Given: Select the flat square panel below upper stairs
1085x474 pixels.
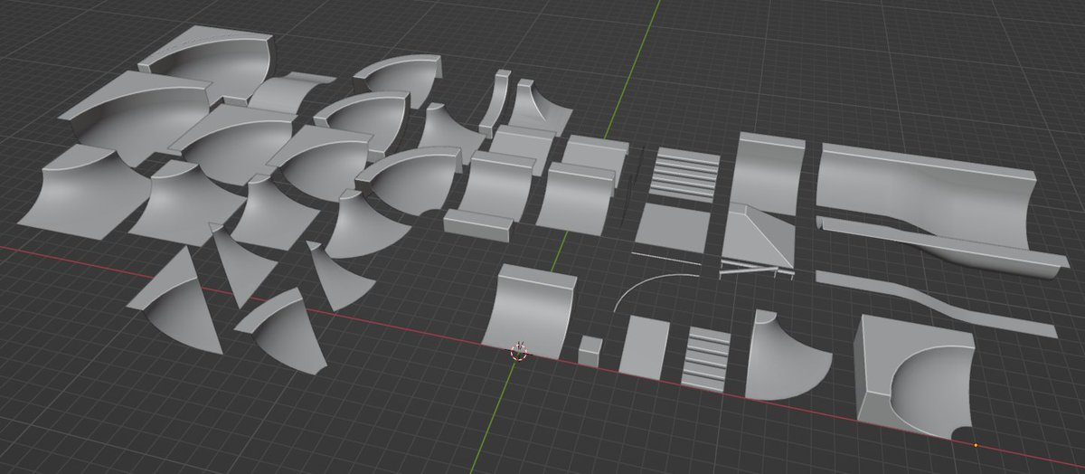Looking at the screenshot, I should pyautogui.click(x=671, y=226).
